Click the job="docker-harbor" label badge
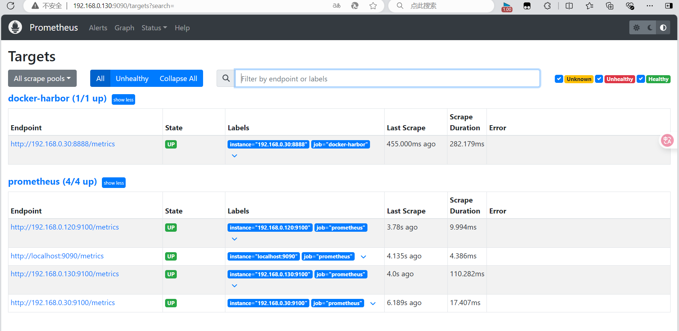679x331 pixels. 340,145
